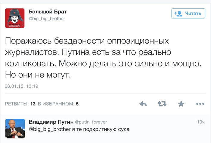
Task: Open the Владимир Путин display name
Action: pos(51,122)
